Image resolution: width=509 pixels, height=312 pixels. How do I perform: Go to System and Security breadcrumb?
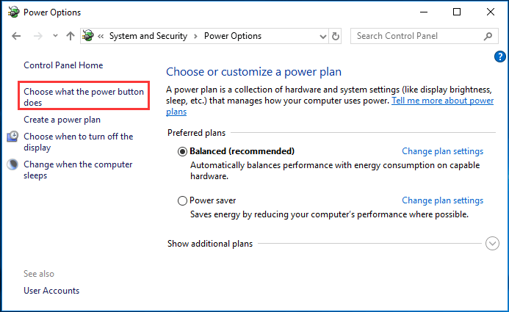pyautogui.click(x=148, y=36)
